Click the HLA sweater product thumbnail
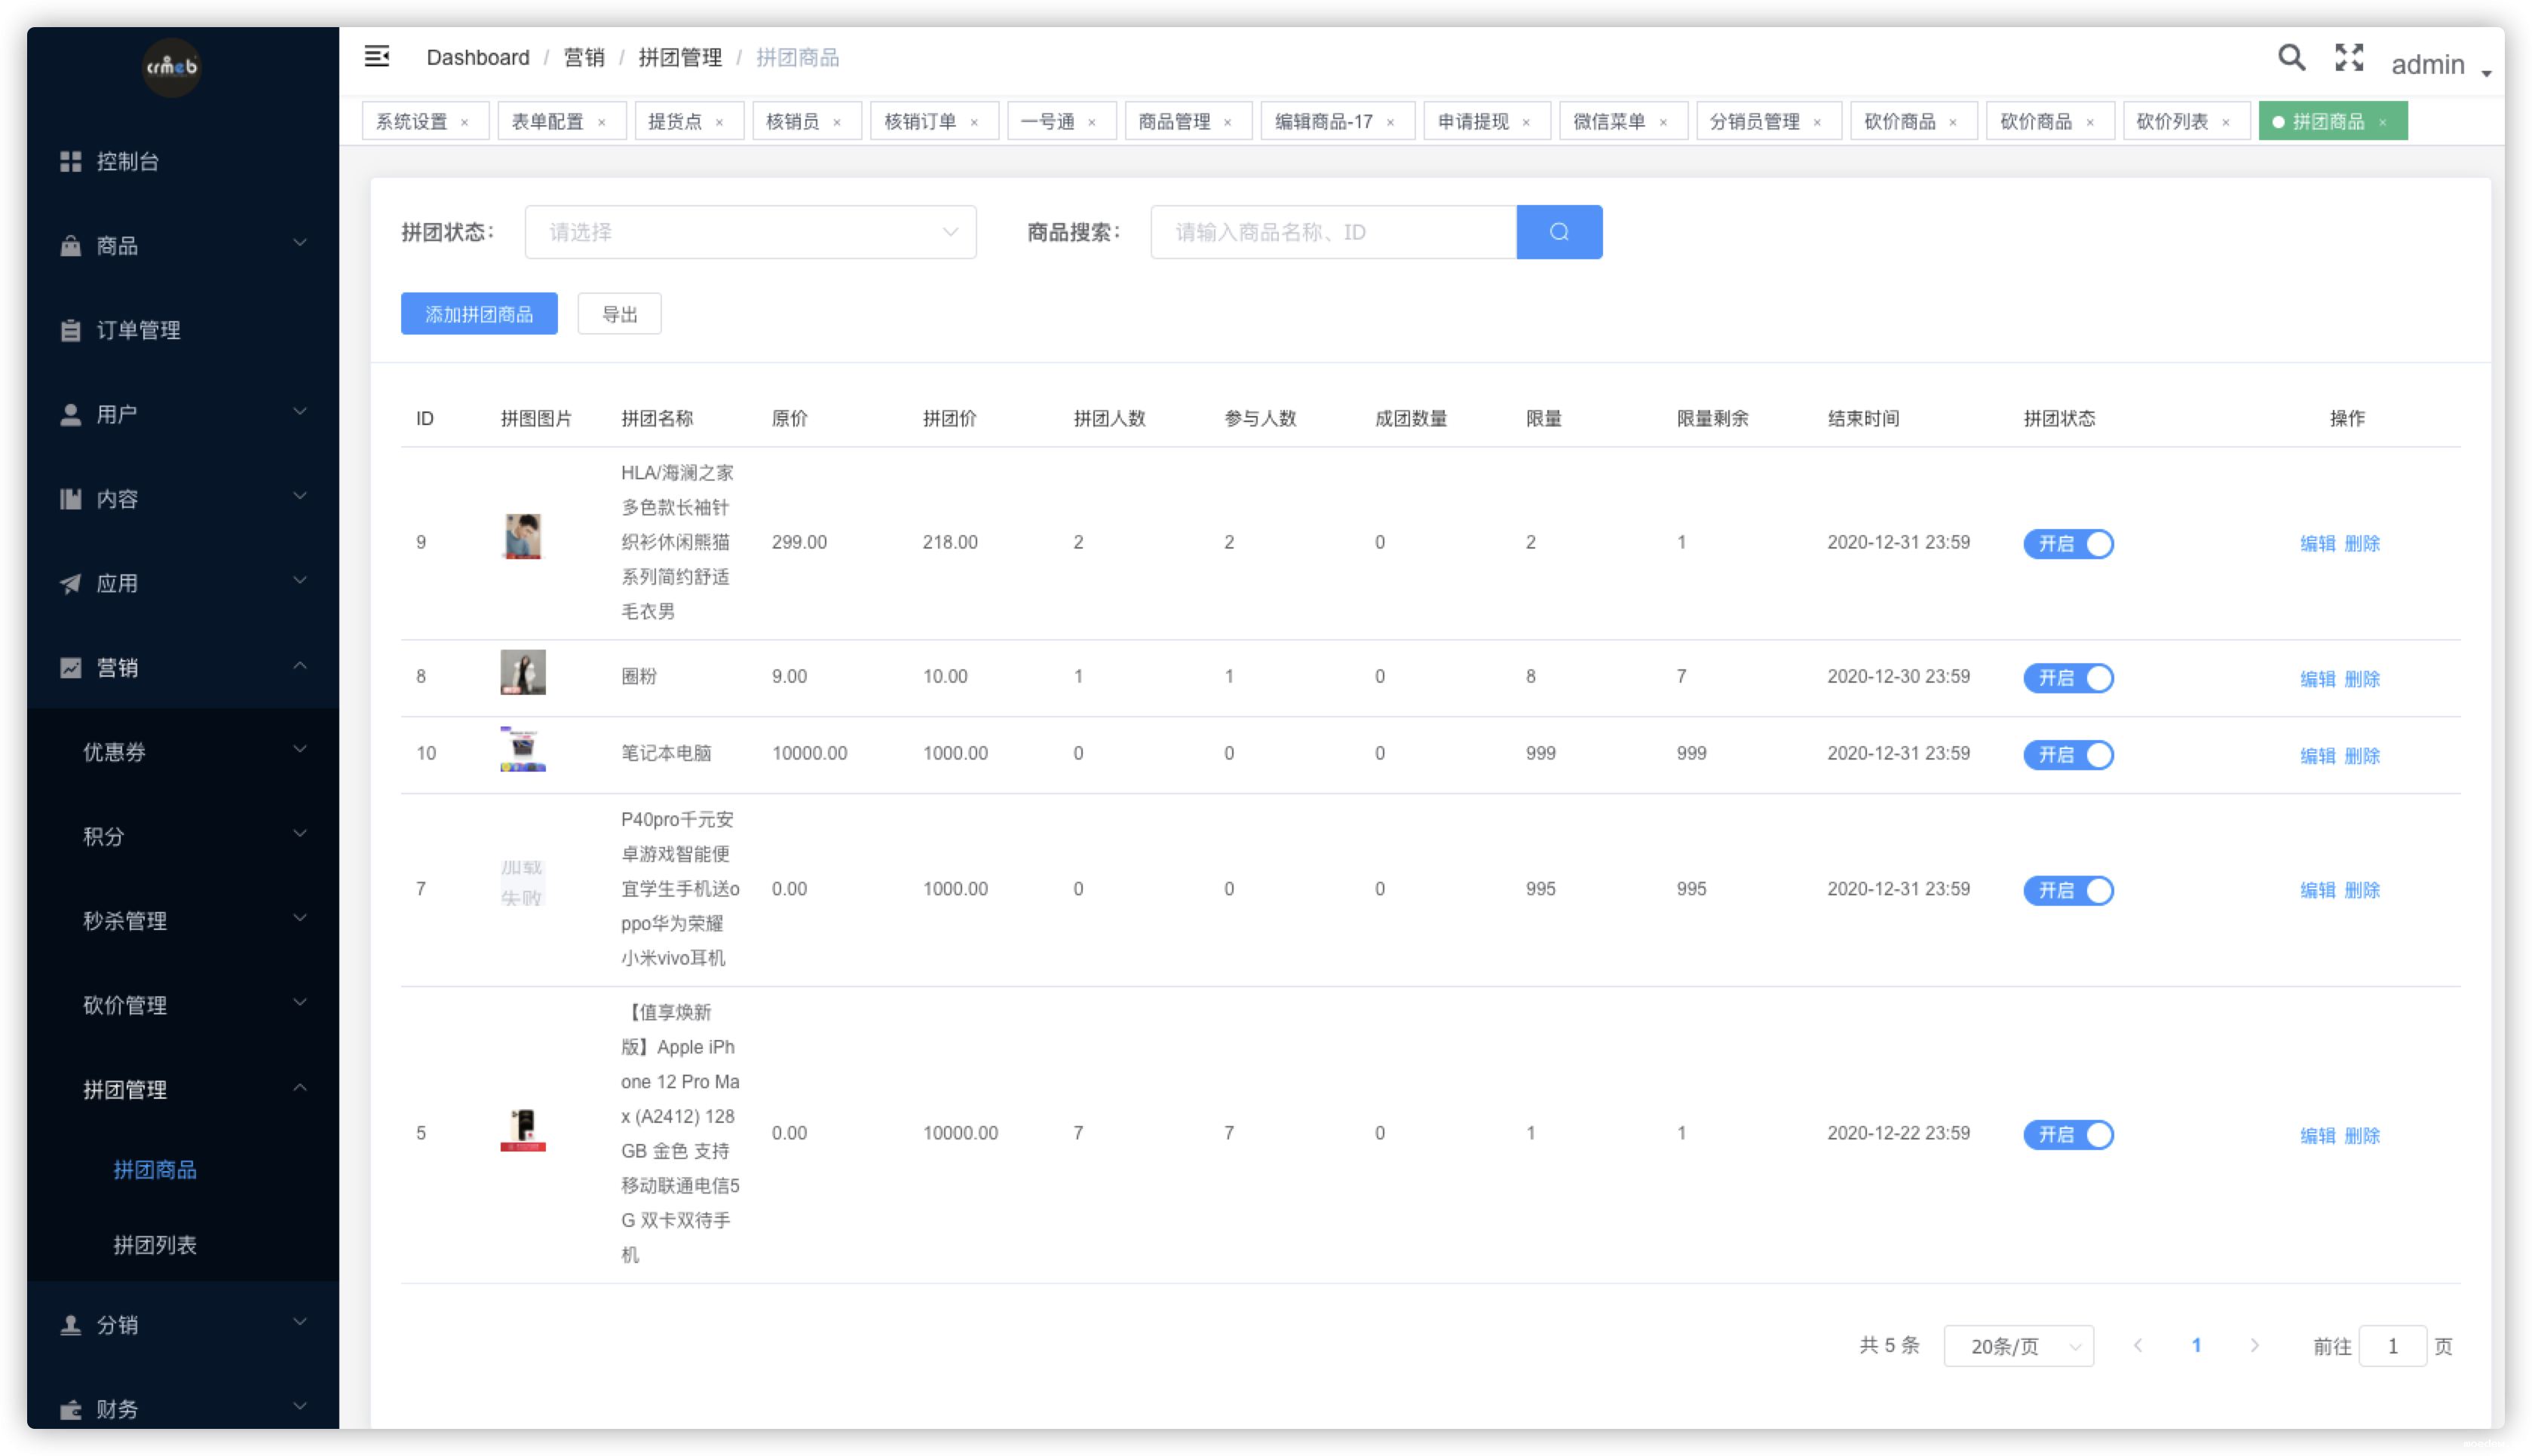 click(x=523, y=537)
